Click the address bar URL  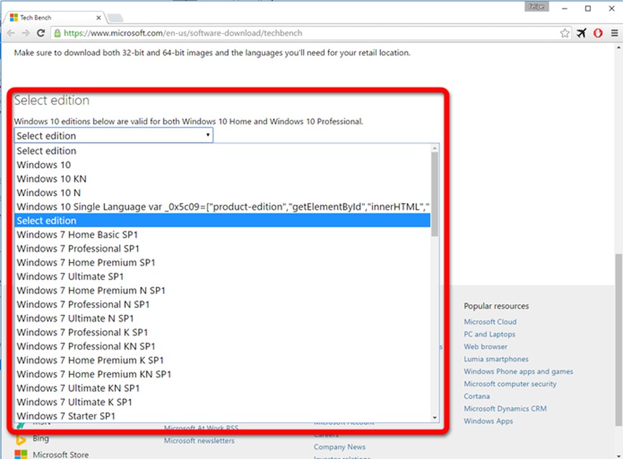(183, 34)
